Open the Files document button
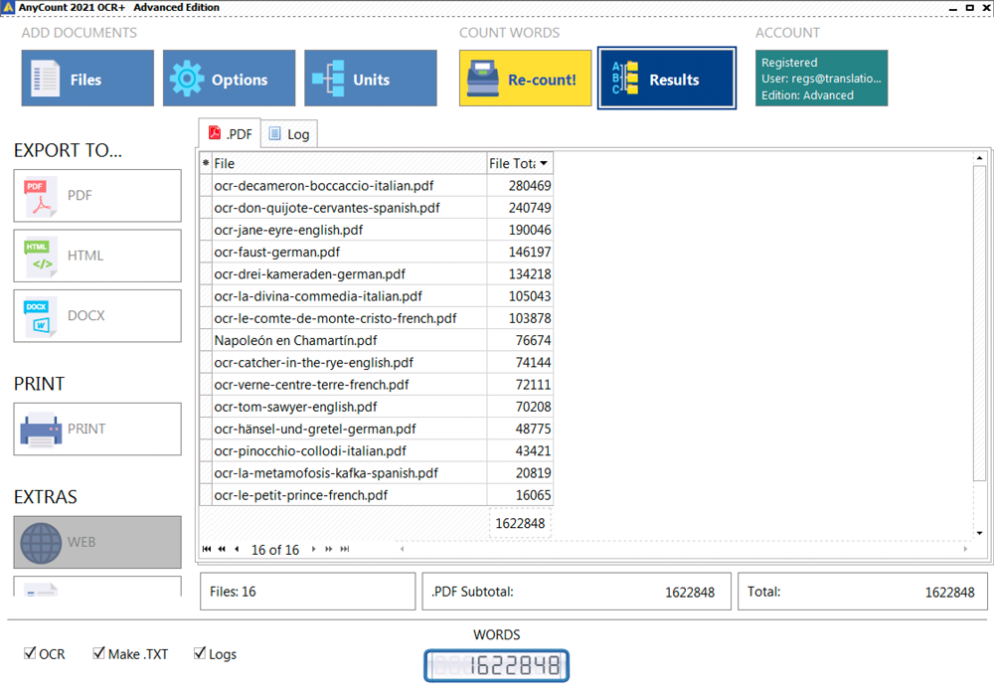994x695 pixels. [87, 78]
